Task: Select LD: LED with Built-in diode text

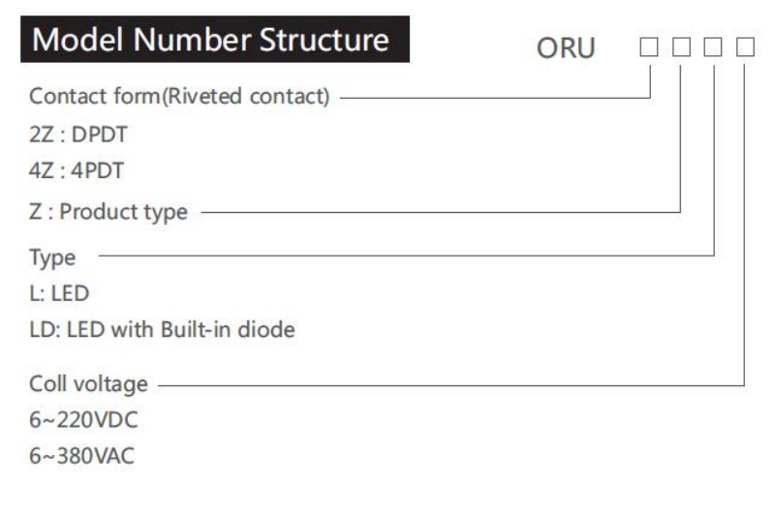Action: [x=162, y=330]
